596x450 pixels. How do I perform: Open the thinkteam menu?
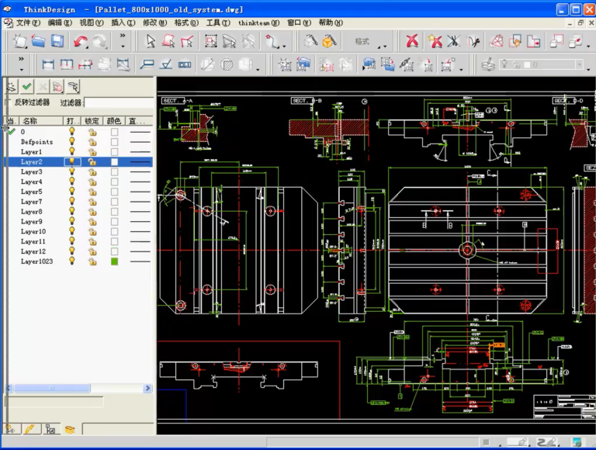click(x=258, y=22)
